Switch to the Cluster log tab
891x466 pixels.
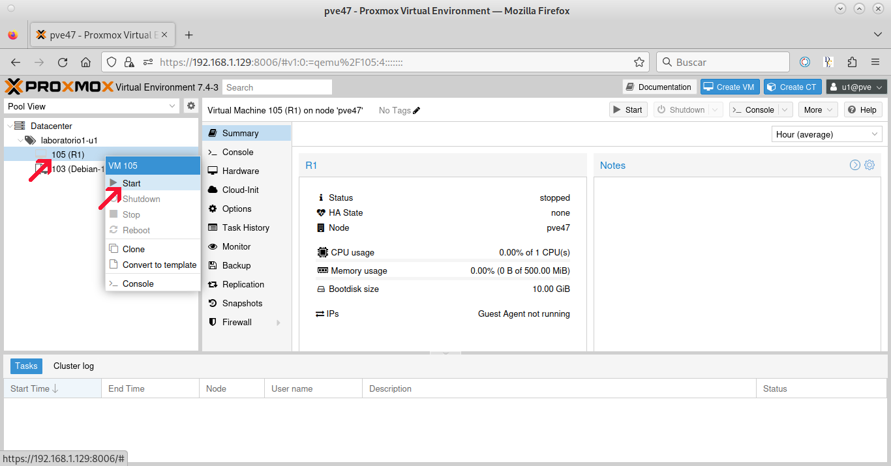point(74,366)
